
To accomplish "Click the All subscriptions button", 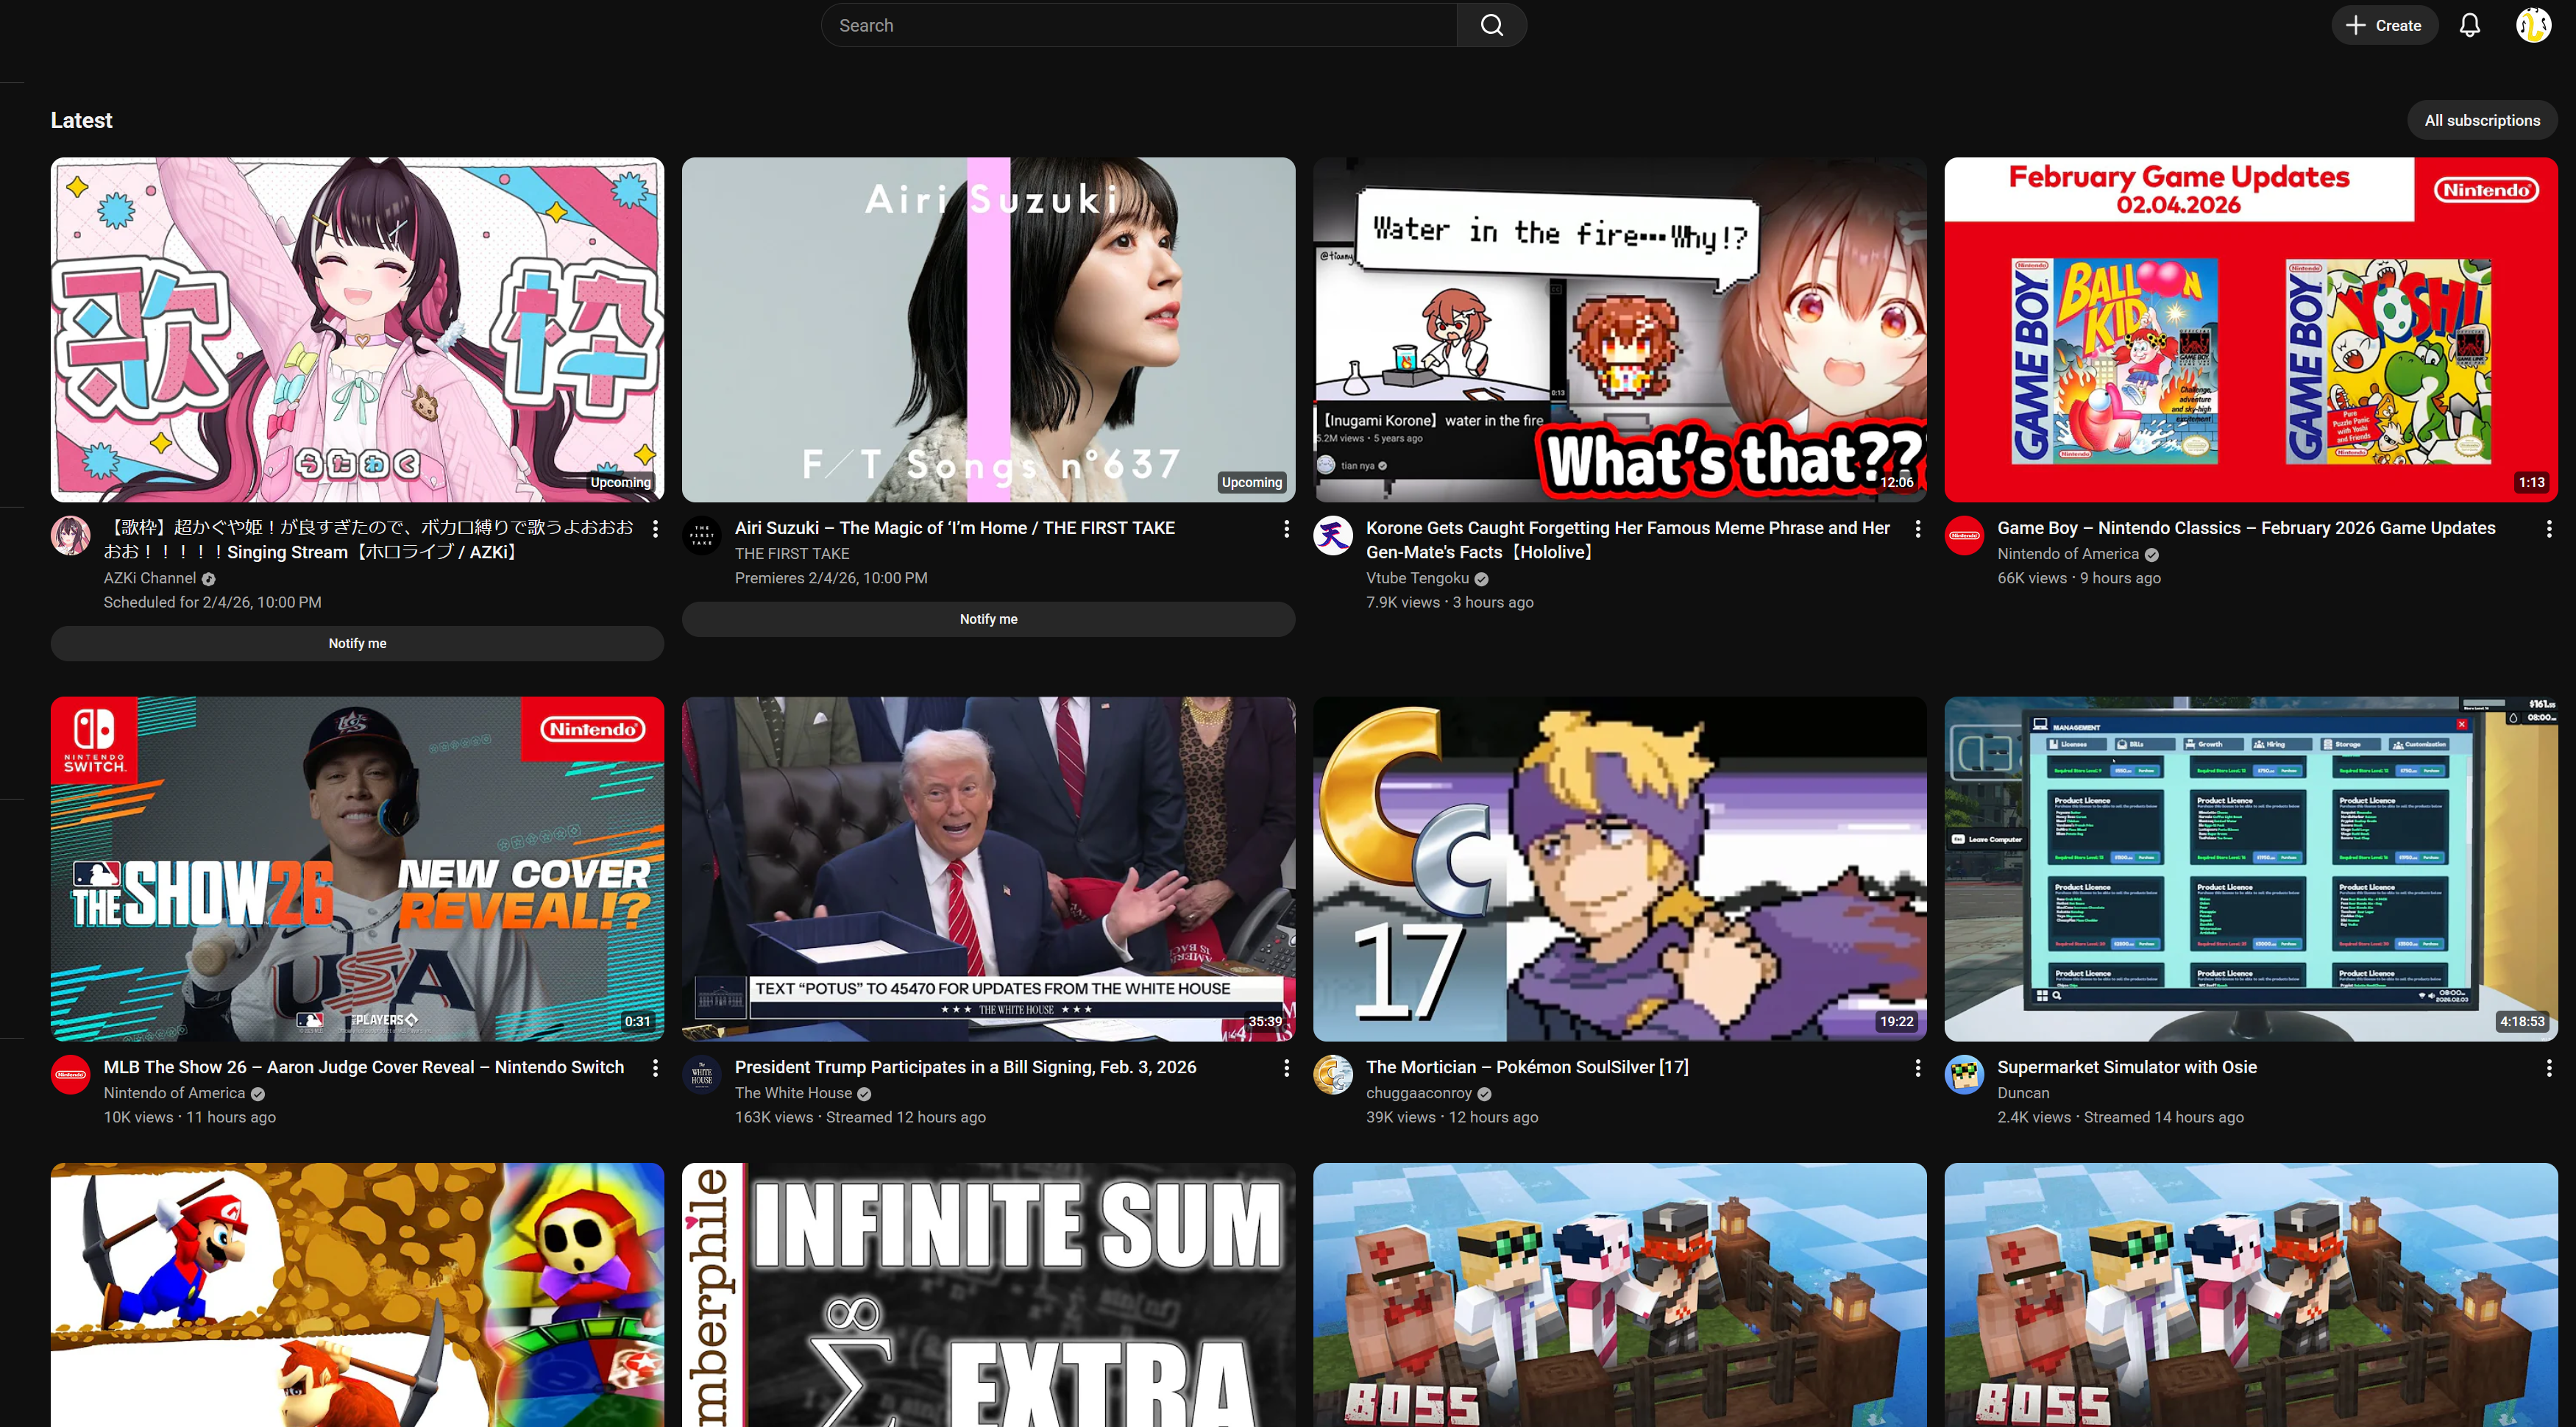I will click(x=2481, y=120).
